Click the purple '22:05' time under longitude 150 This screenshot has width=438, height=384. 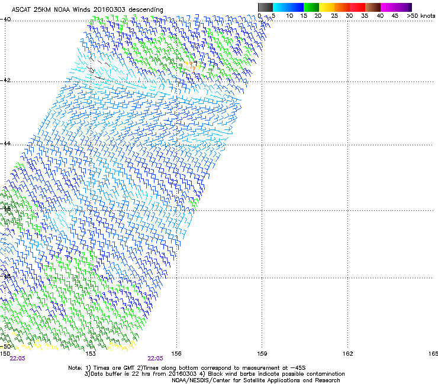[17, 359]
